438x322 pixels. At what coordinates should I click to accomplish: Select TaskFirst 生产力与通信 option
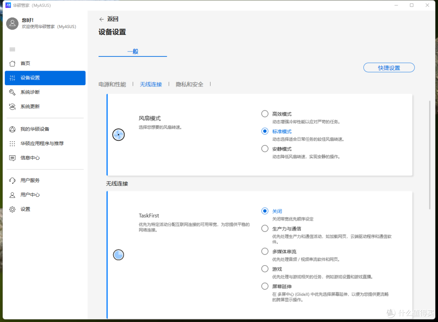point(265,228)
